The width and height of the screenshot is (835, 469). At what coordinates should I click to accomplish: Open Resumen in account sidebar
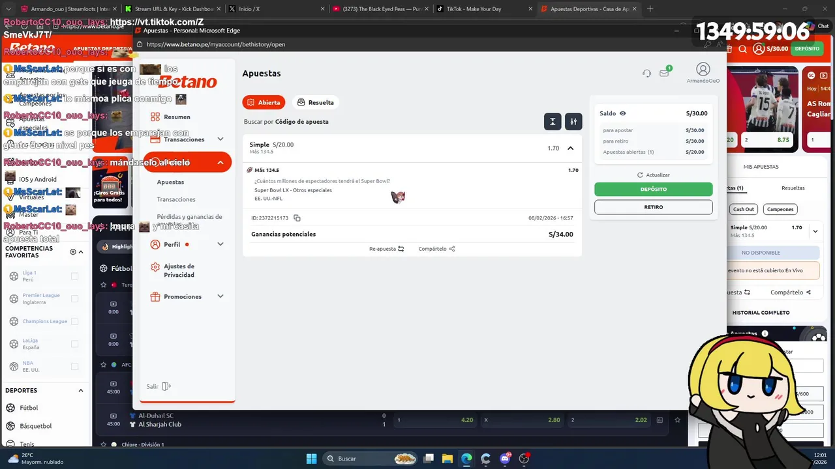tap(177, 117)
